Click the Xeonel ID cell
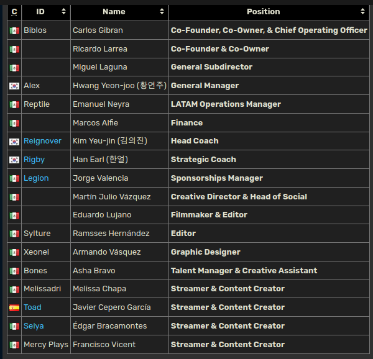373x359 pixels. [46, 252]
